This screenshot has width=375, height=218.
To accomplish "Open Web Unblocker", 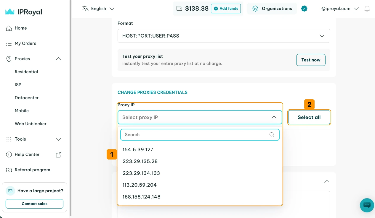I will point(31,124).
